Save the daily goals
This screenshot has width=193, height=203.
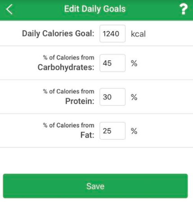click(x=95, y=186)
